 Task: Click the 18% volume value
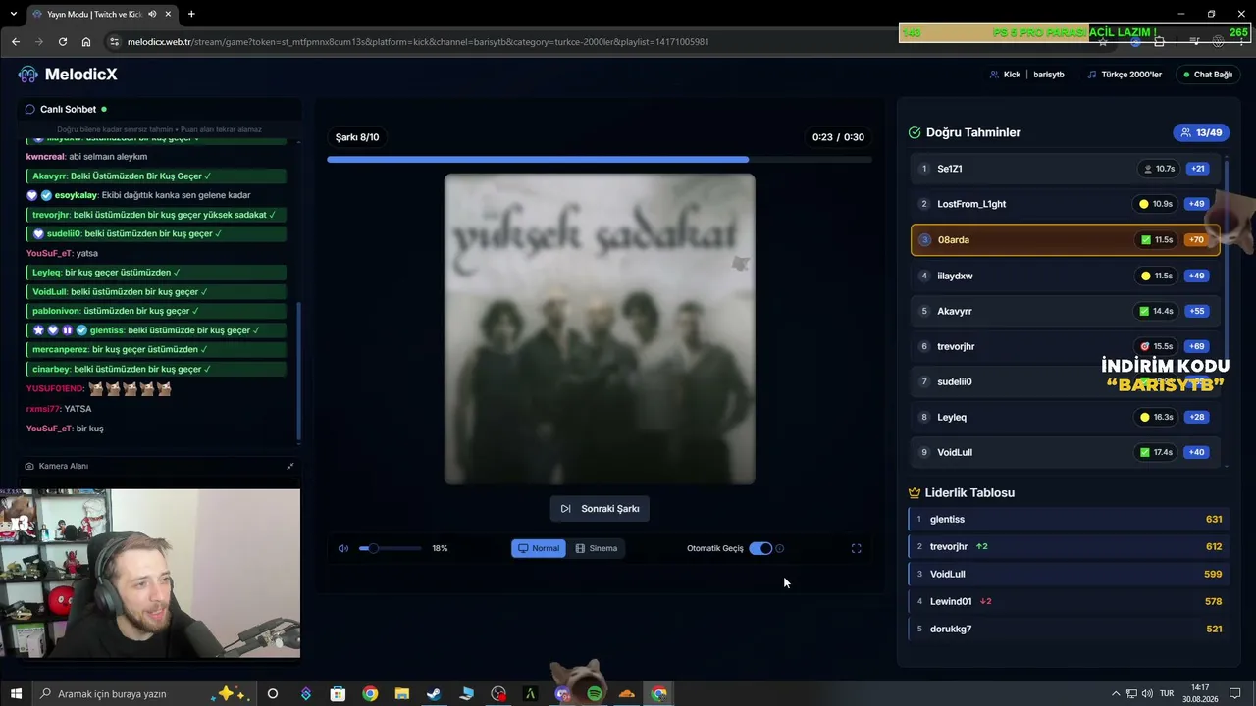tap(440, 548)
